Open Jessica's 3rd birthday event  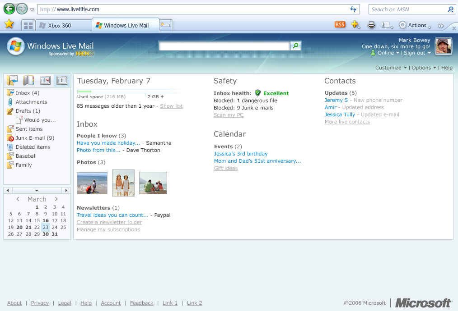pyautogui.click(x=240, y=154)
